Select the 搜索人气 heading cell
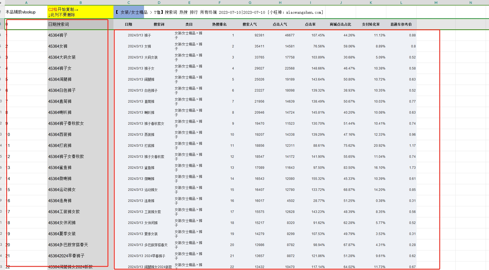The image size is (489, 270). pos(250,24)
